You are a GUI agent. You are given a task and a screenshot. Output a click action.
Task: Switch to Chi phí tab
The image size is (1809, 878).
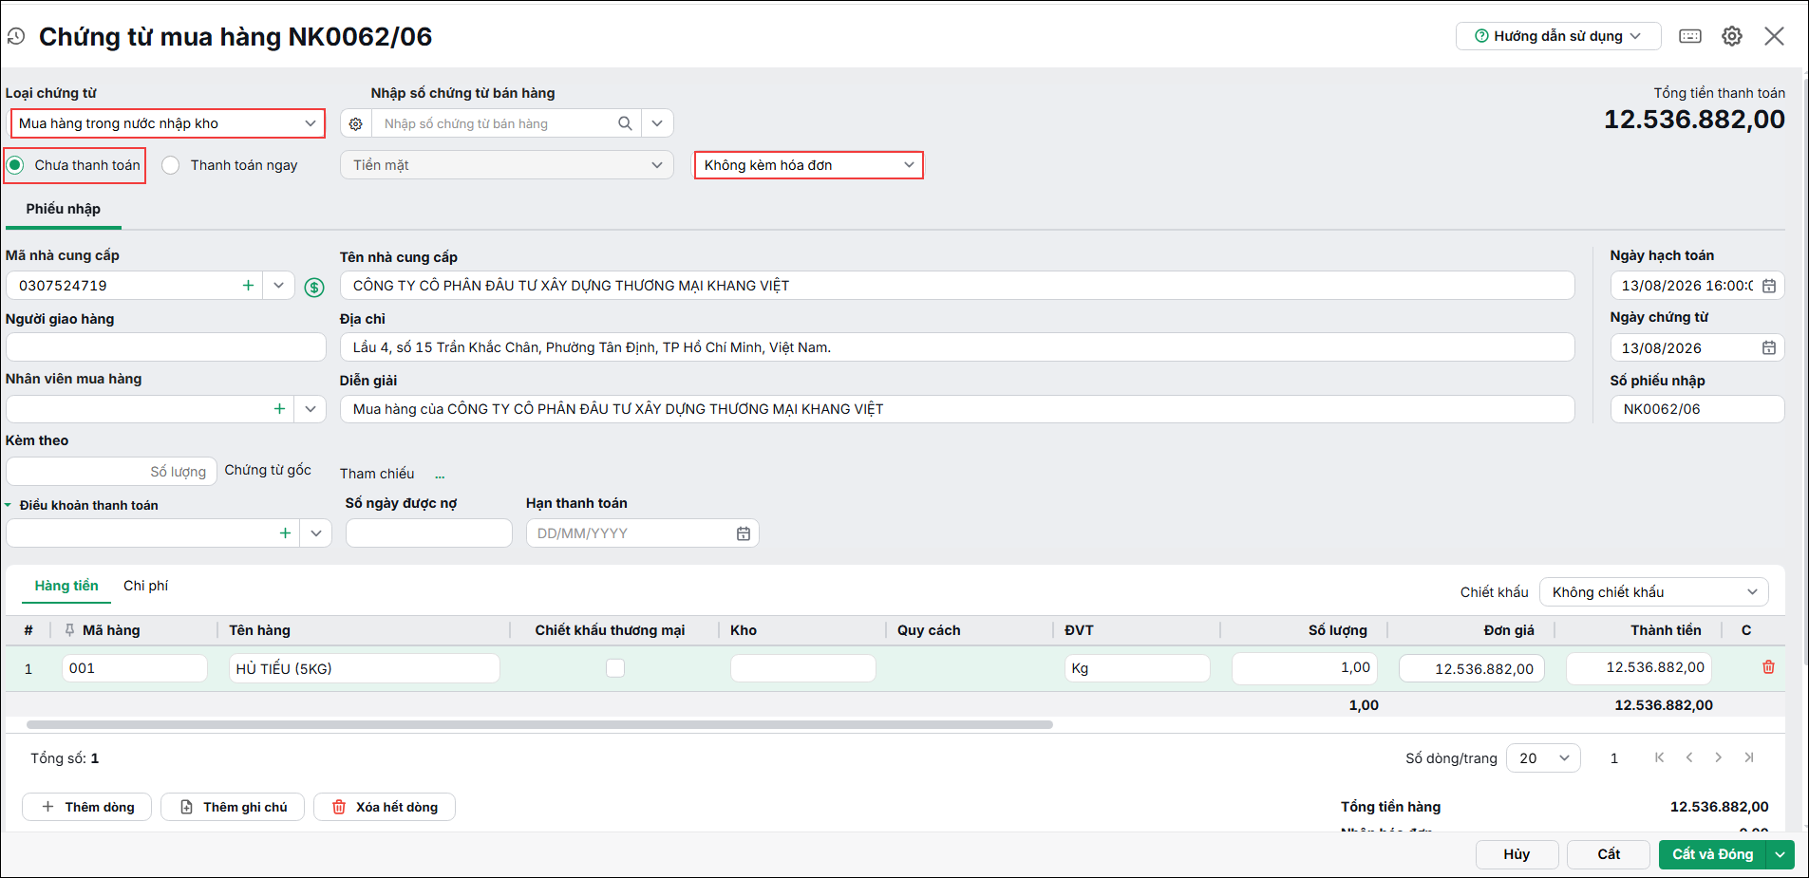(145, 586)
